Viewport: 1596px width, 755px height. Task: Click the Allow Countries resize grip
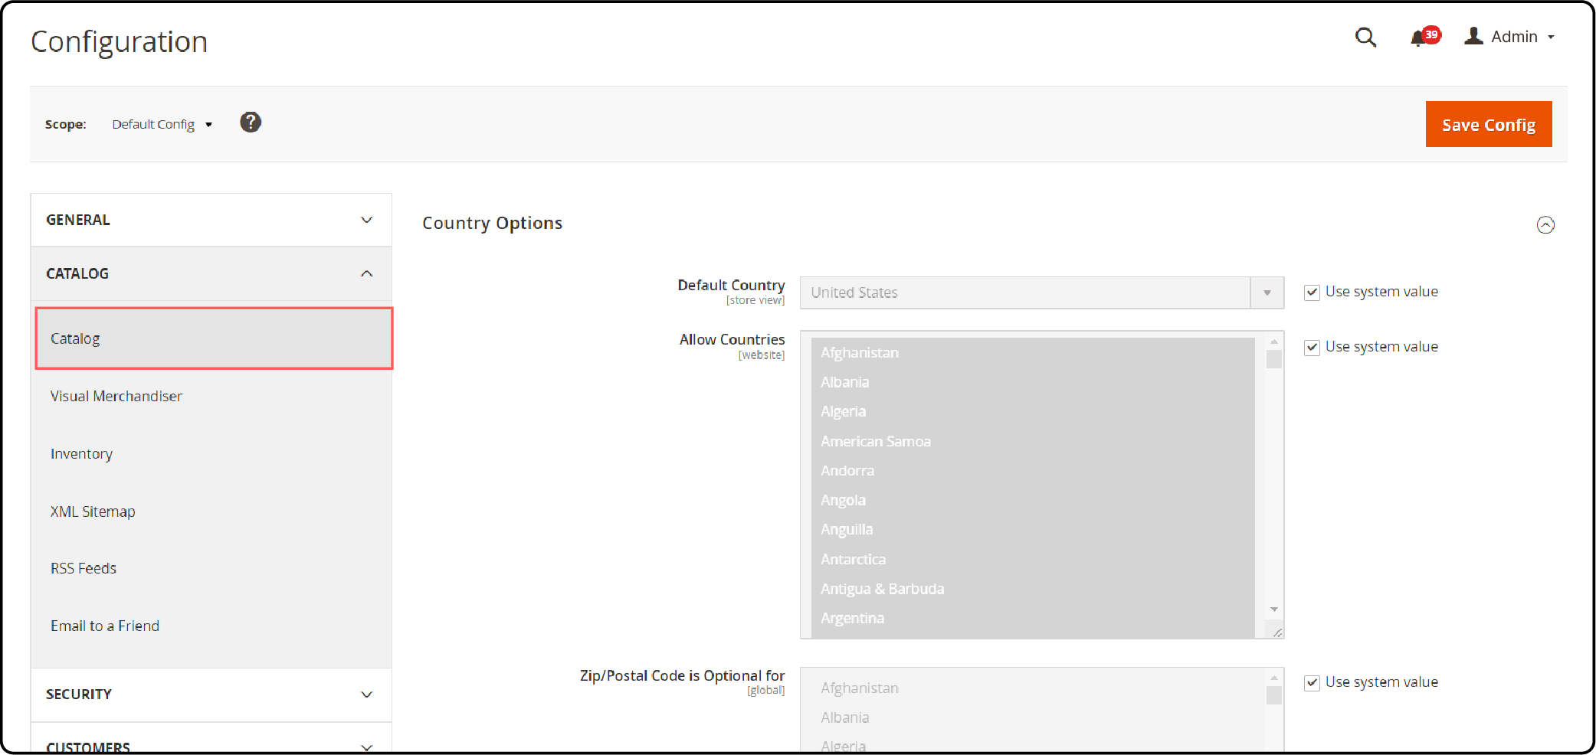pos(1277,632)
